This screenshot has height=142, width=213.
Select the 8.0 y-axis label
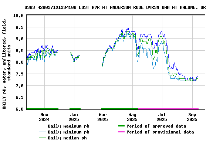[20, 62]
